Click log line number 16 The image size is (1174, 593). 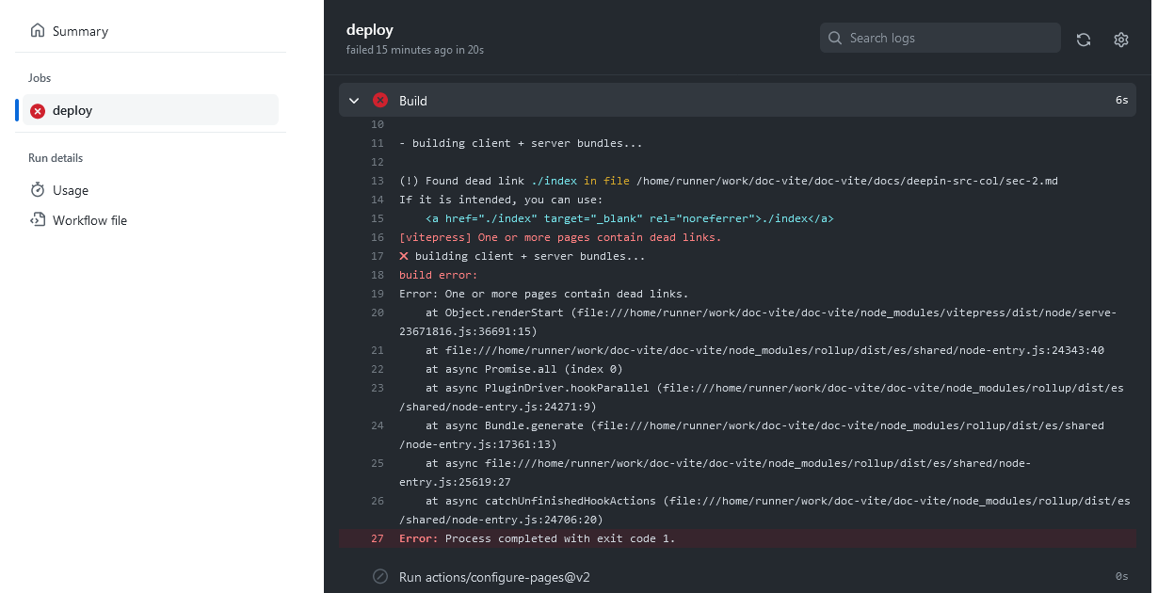pyautogui.click(x=378, y=237)
